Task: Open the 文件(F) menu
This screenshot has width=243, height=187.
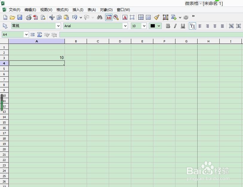Action: 15,10
